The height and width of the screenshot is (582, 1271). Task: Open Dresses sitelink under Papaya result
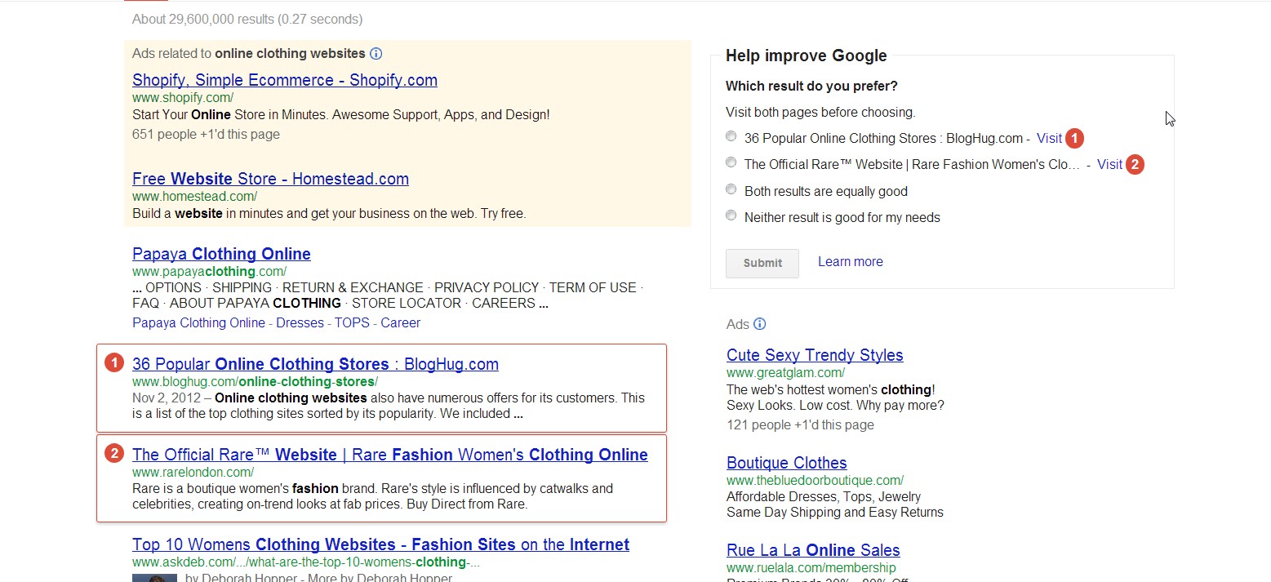[300, 322]
